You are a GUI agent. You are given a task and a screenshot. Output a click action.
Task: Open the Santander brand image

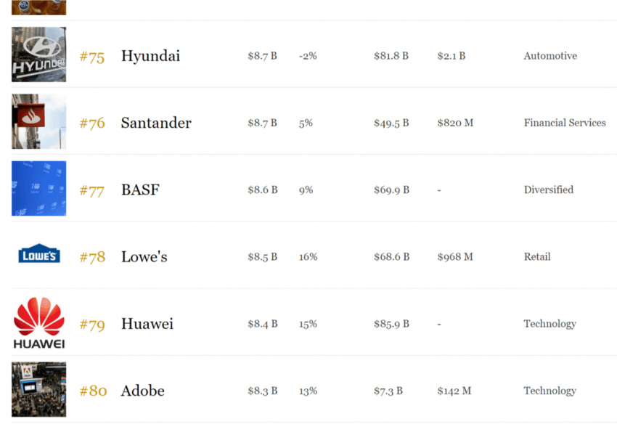tap(39, 121)
